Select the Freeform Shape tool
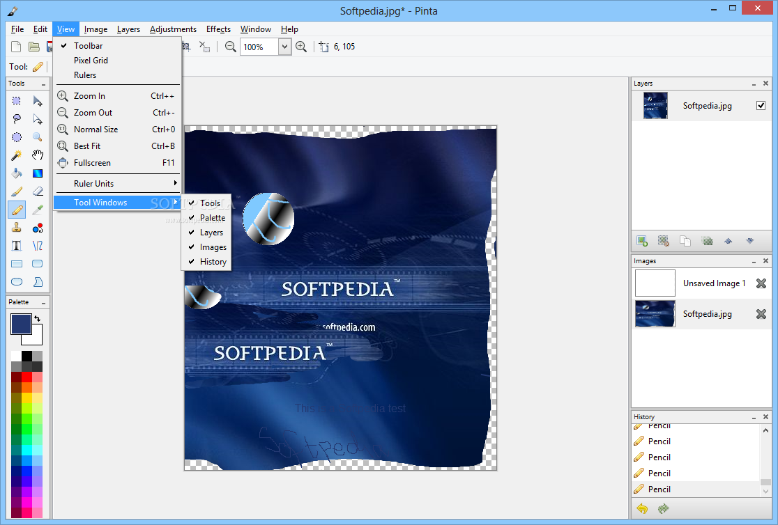 [37, 281]
